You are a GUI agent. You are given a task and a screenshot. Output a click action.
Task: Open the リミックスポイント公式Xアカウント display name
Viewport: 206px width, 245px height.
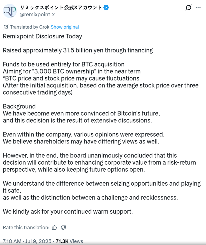[61, 8]
